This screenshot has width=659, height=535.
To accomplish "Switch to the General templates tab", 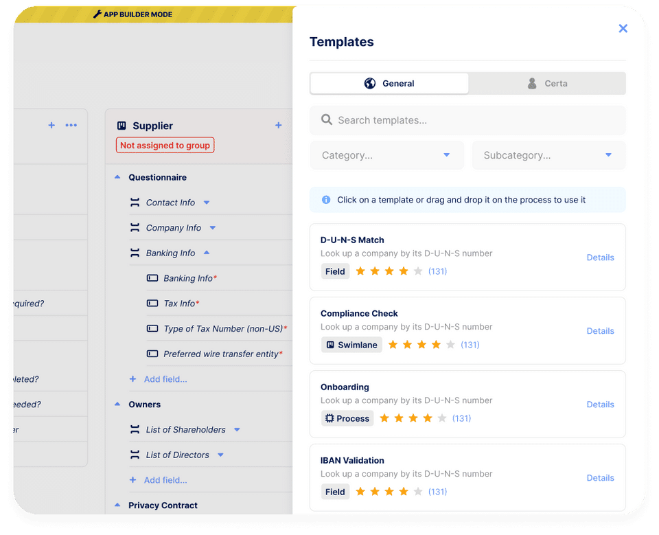I will tap(389, 83).
